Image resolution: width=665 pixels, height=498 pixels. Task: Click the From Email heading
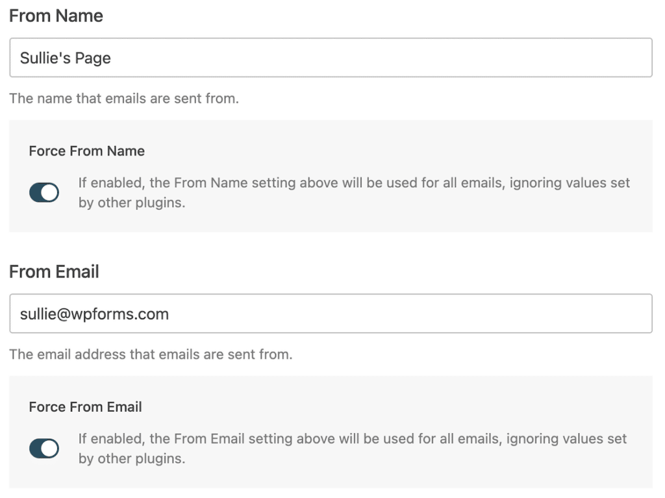pos(54,271)
